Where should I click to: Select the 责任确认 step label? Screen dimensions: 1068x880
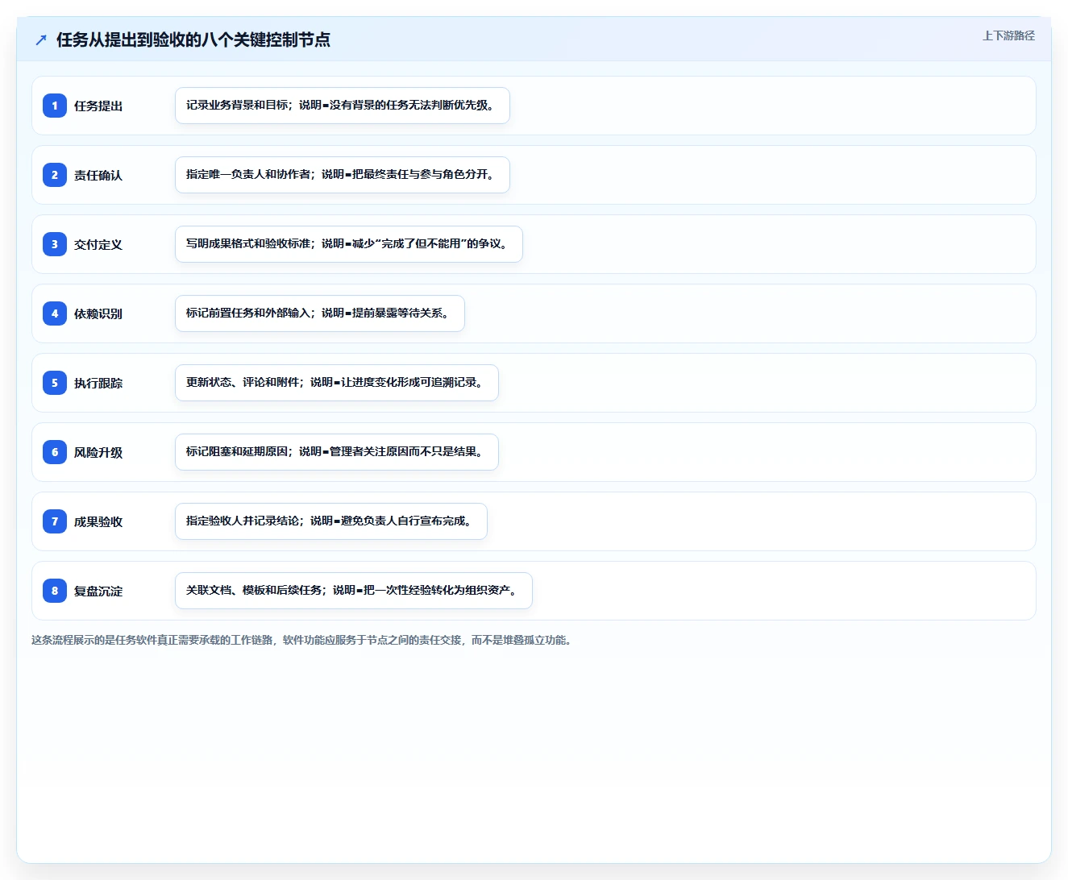(x=98, y=175)
